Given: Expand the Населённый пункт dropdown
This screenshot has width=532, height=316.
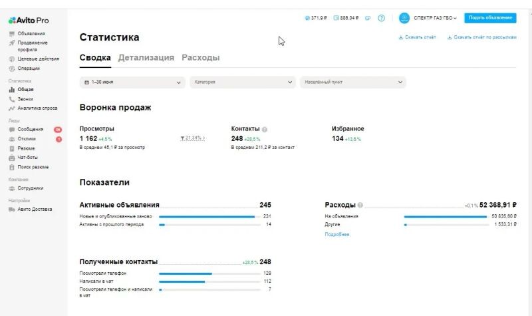Looking at the screenshot, I should [352, 82].
